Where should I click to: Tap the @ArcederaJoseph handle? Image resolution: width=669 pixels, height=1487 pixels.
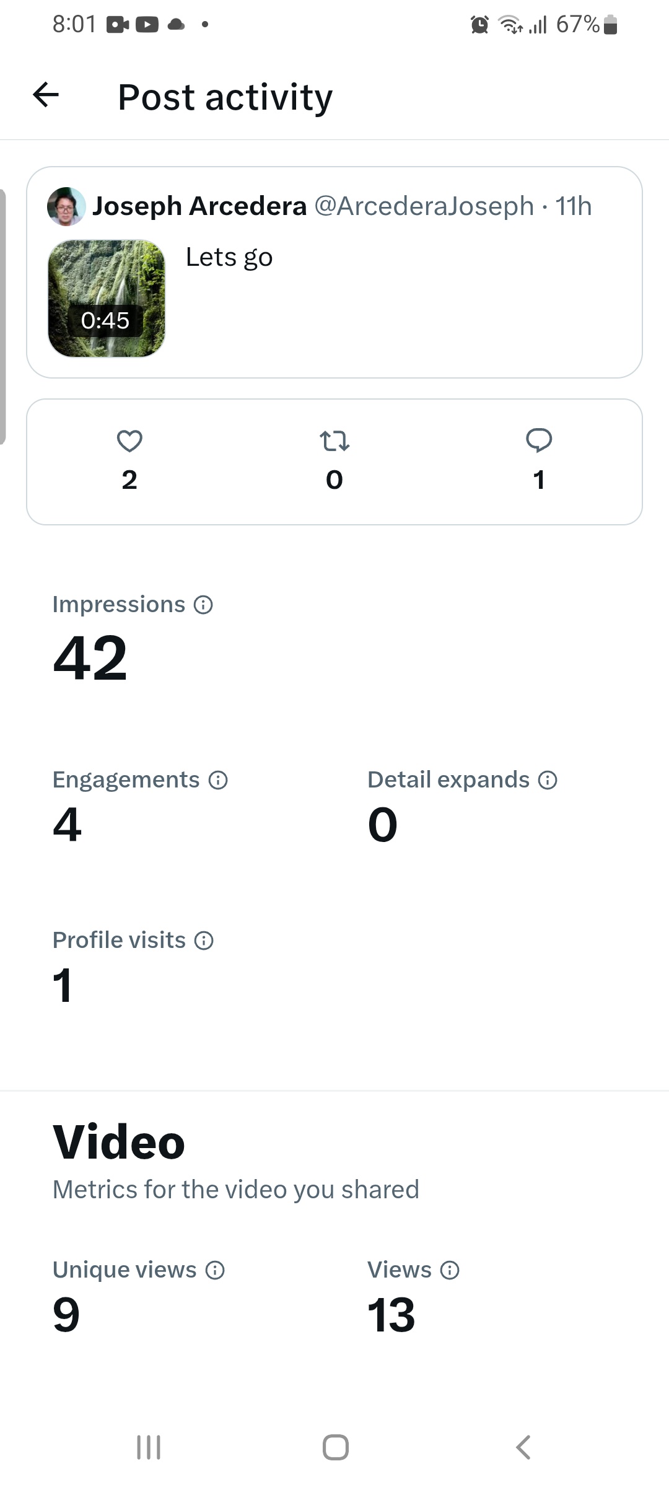coord(424,206)
